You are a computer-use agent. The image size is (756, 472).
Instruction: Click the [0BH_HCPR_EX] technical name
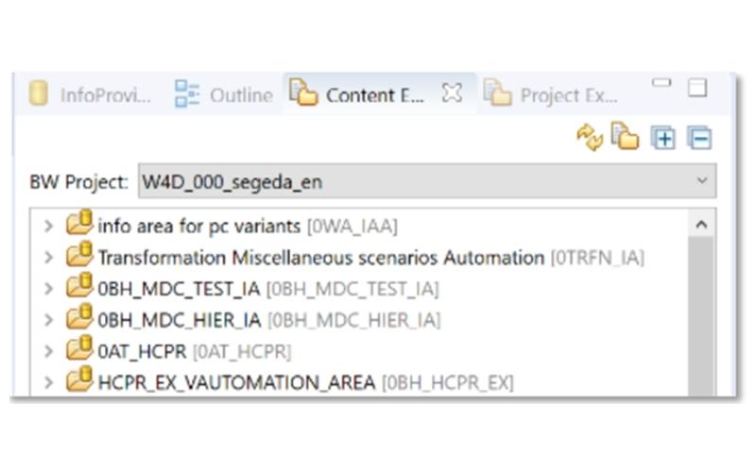tap(448, 383)
